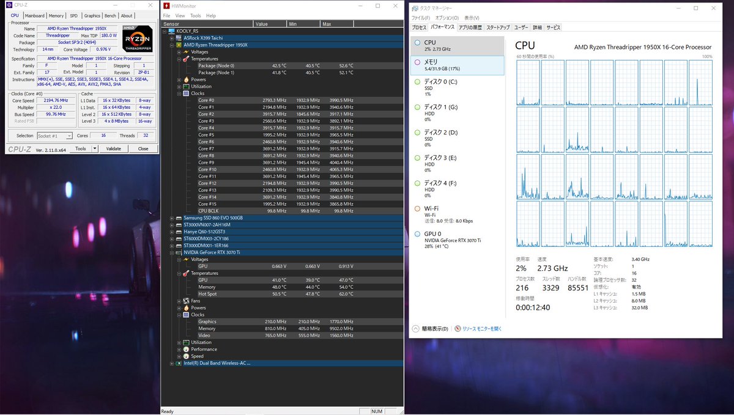Open the View menu in HWMonitor
Screen dimensions: 734x415
point(180,16)
